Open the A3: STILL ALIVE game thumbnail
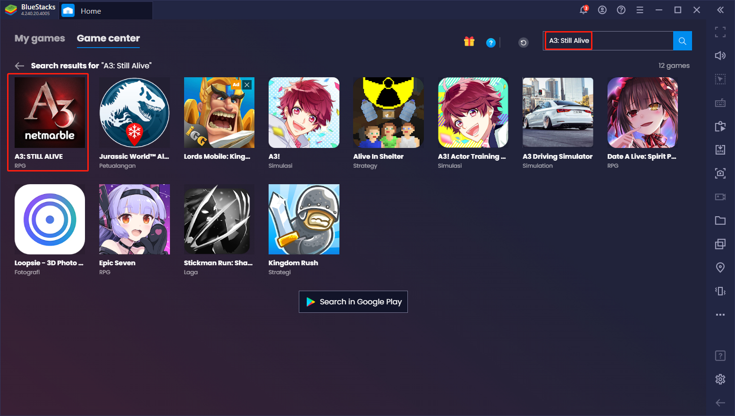 [x=50, y=113]
